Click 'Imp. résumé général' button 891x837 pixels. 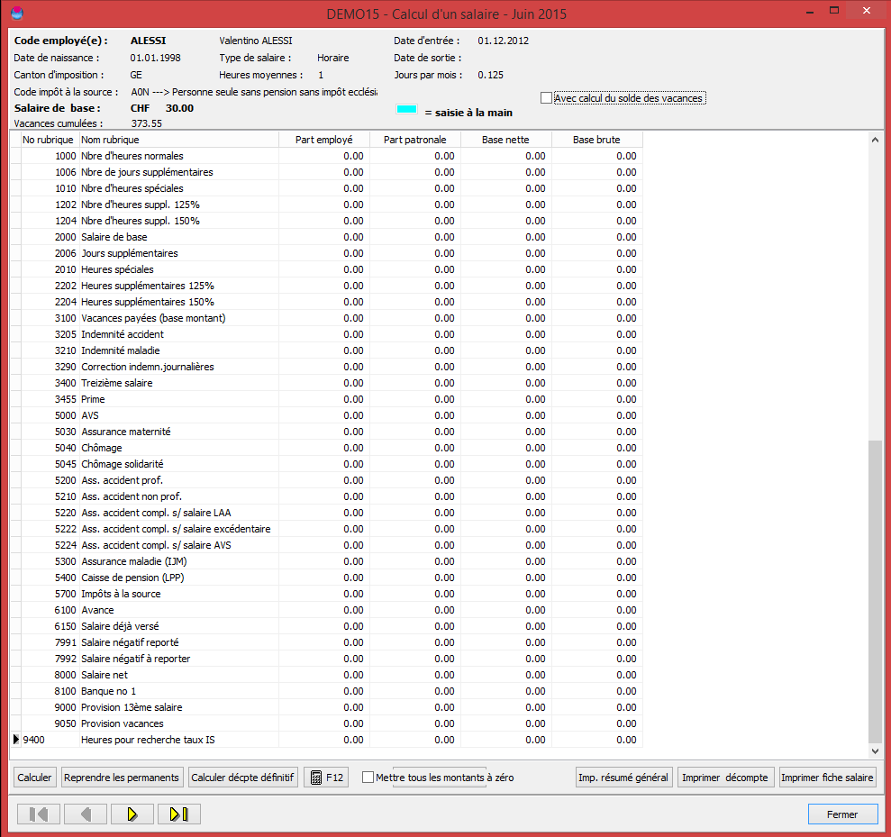pyautogui.click(x=623, y=778)
